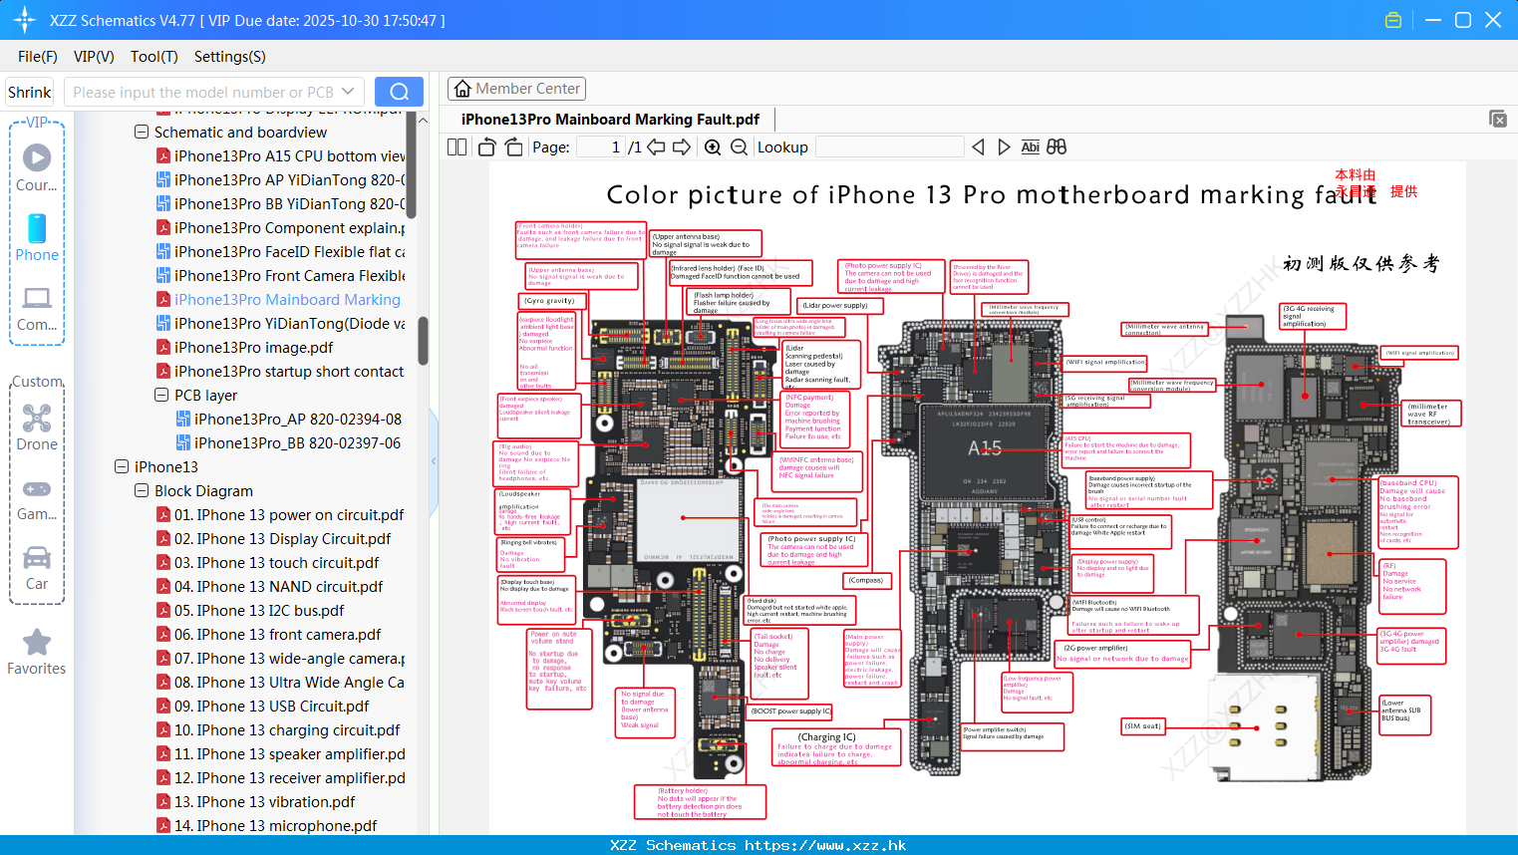The width and height of the screenshot is (1518, 855).
Task: Open iPhone13Pro YiDianTong(Diode value) file
Action: (x=281, y=323)
